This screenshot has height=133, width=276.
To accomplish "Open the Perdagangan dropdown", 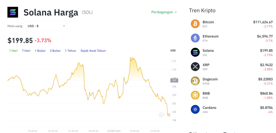I will pos(164,12).
